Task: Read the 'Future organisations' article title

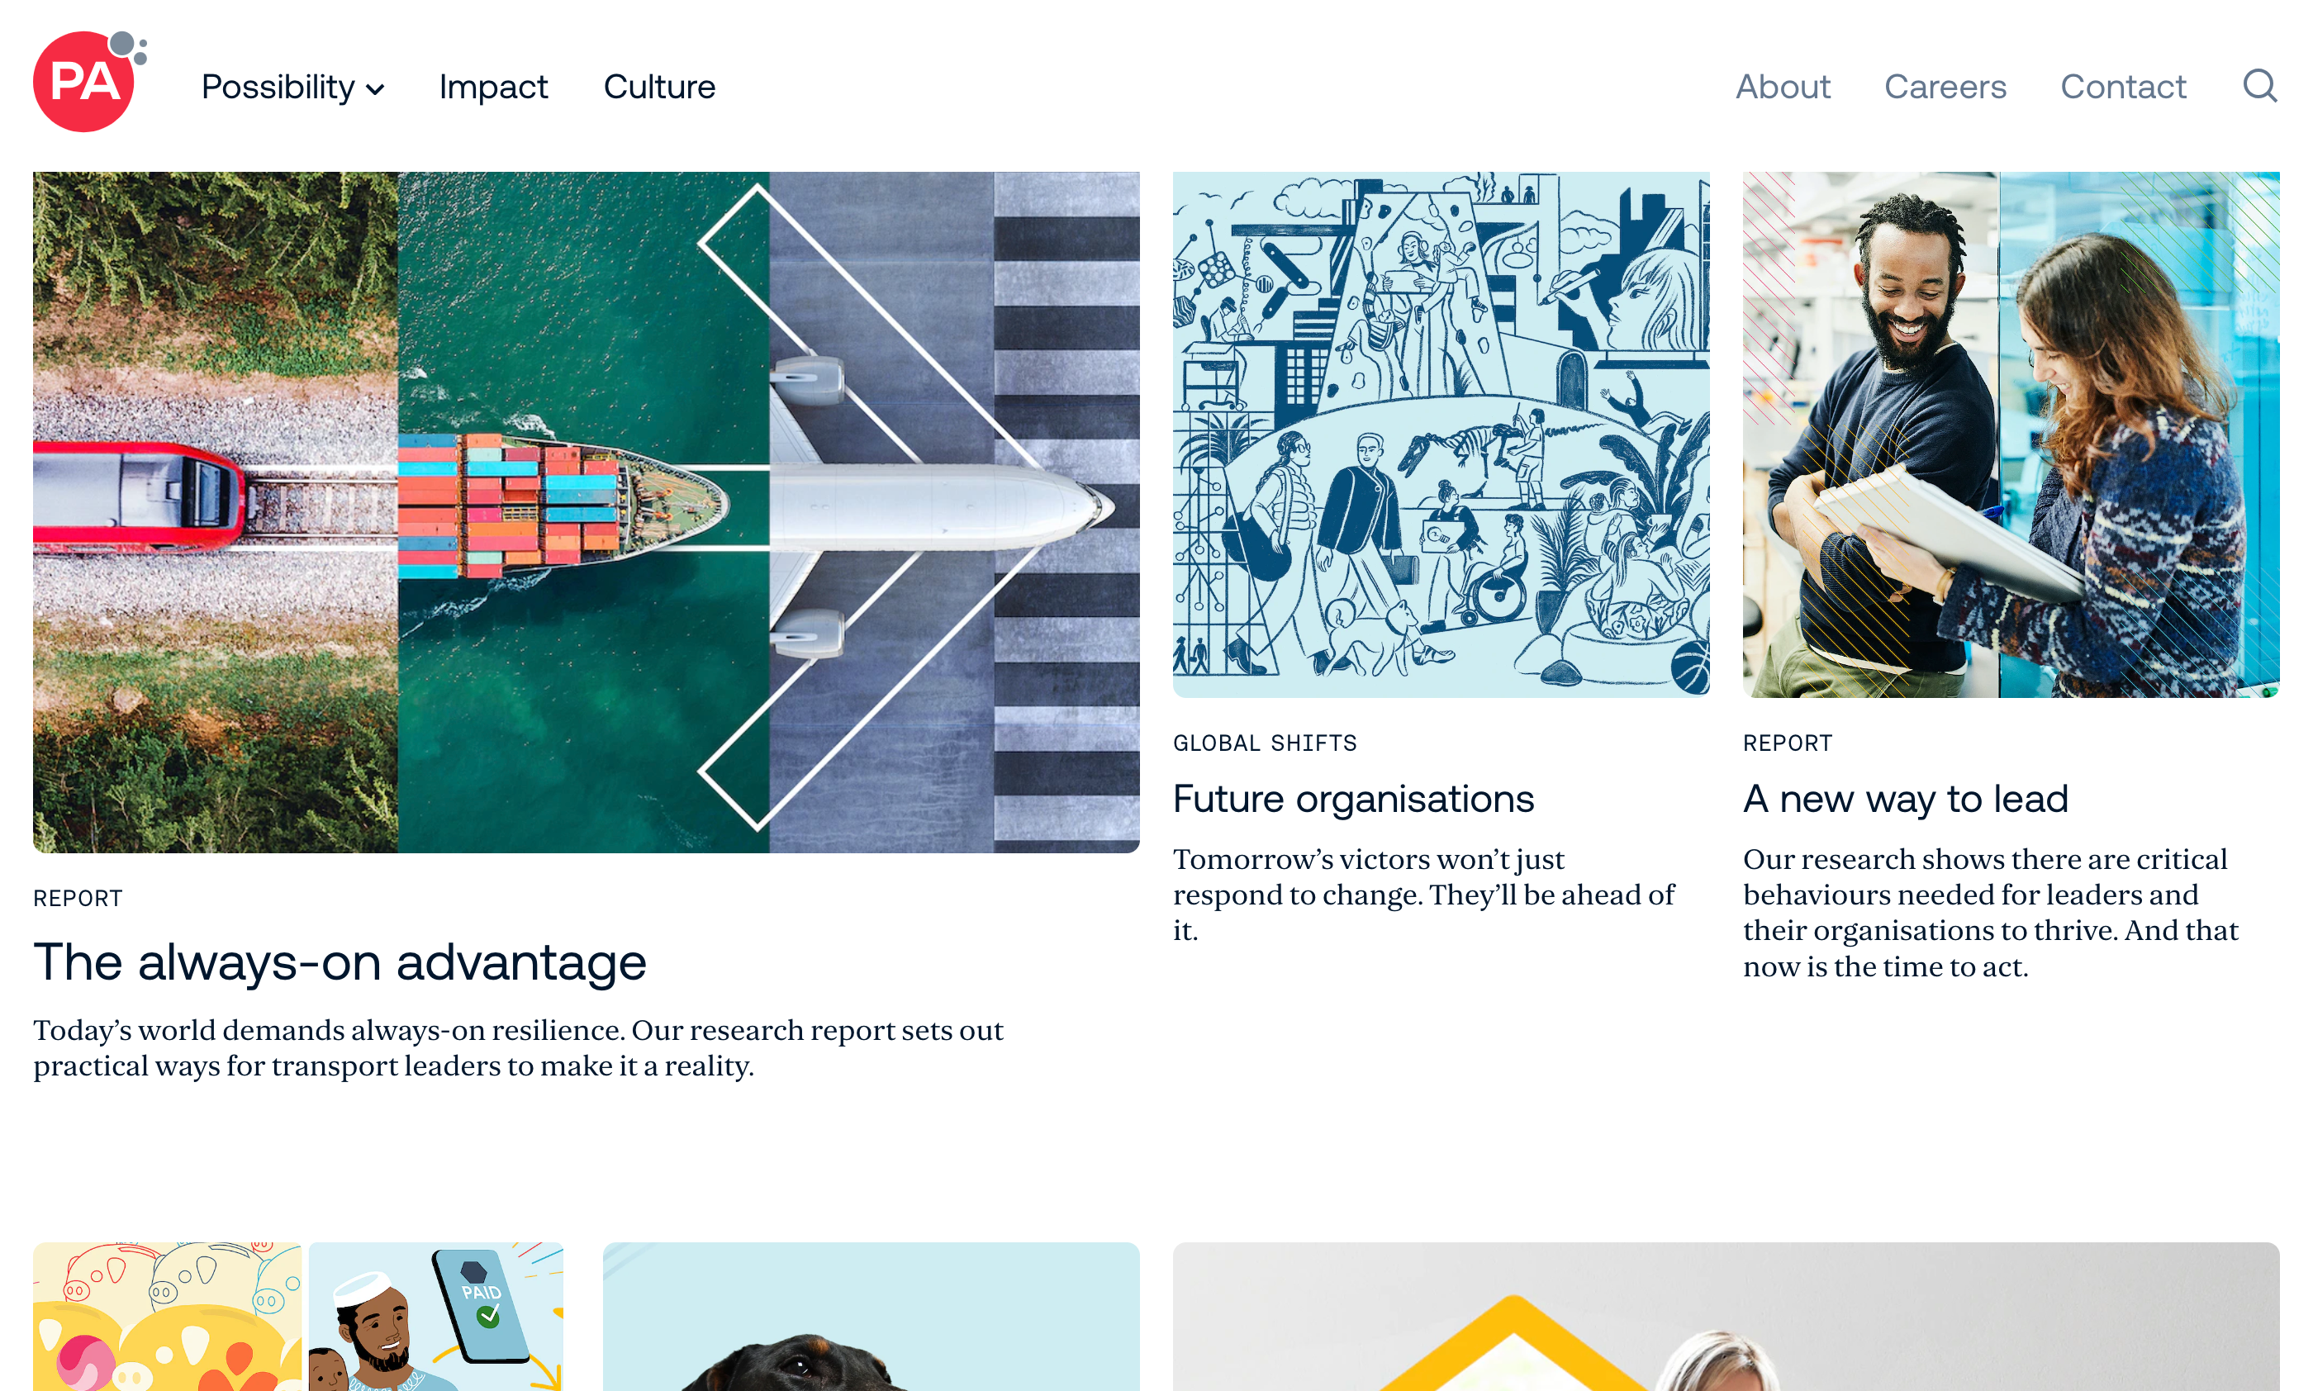Action: [x=1352, y=800]
